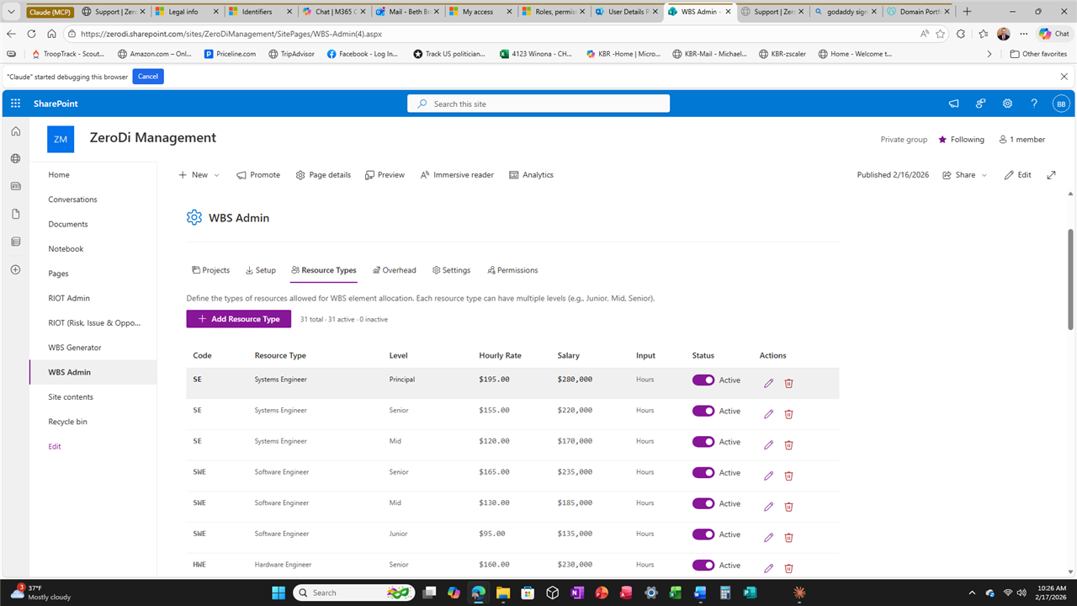1077x606 pixels.
Task: Open the SharePoint app launcher waffle
Action: point(14,103)
